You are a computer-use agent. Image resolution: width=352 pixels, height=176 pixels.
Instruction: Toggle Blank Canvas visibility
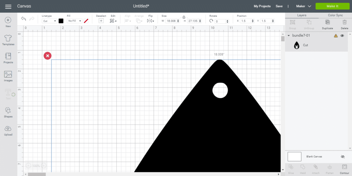[x=342, y=157]
